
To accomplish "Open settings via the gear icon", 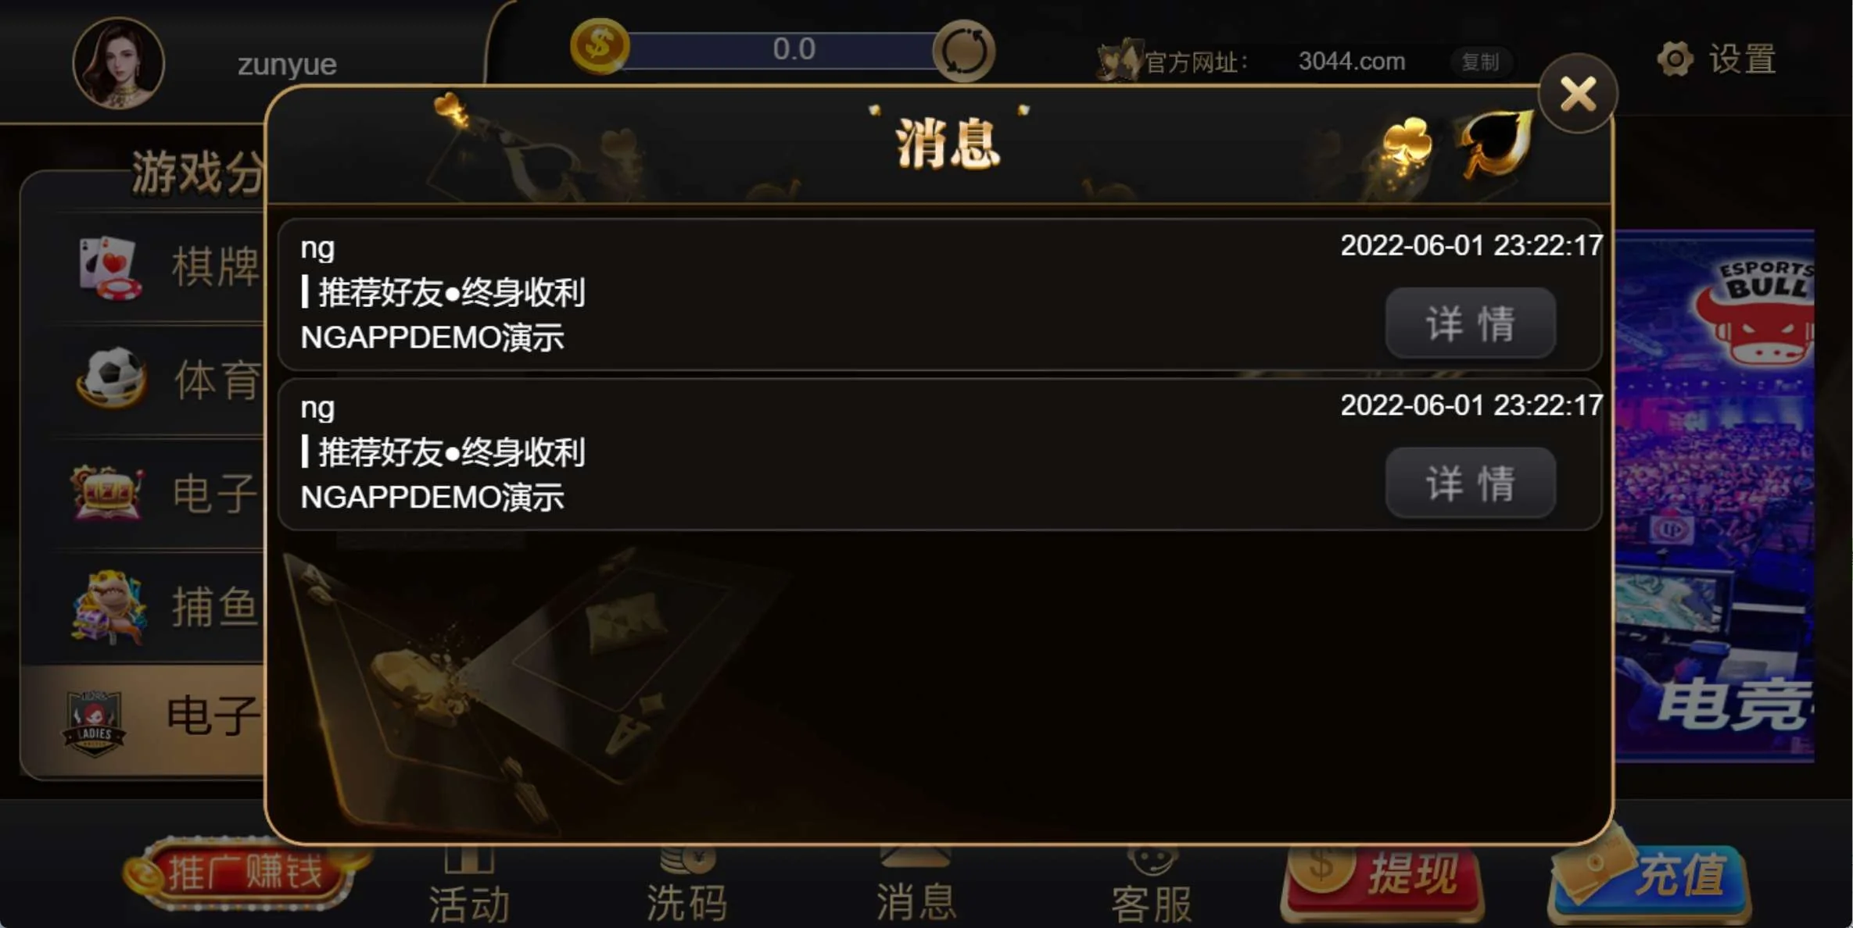I will (x=1675, y=59).
